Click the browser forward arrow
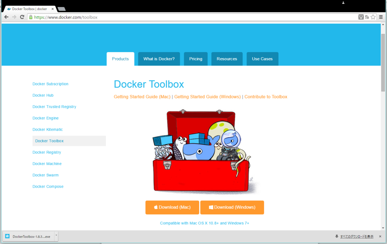This screenshot has height=244, width=387. 14,17
